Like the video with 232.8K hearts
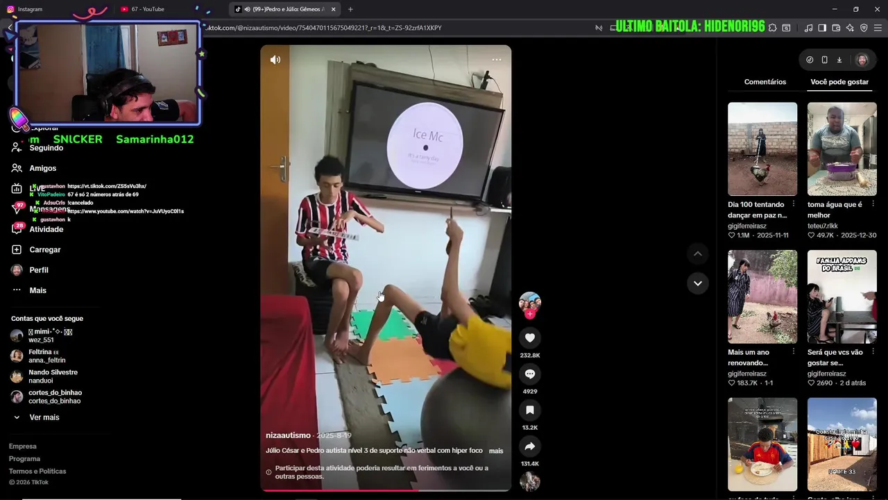 (x=530, y=337)
